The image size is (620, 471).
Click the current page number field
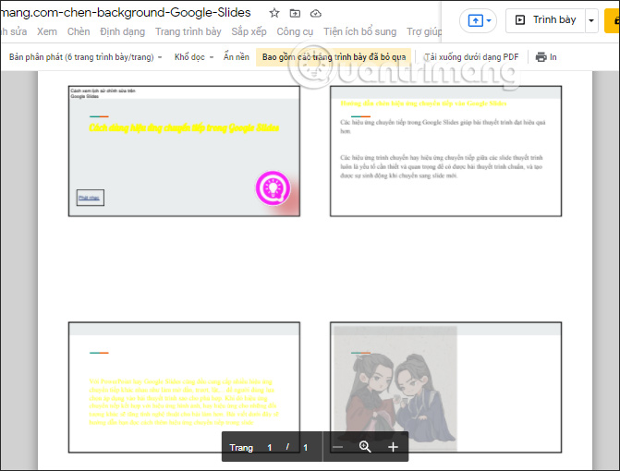(x=270, y=448)
